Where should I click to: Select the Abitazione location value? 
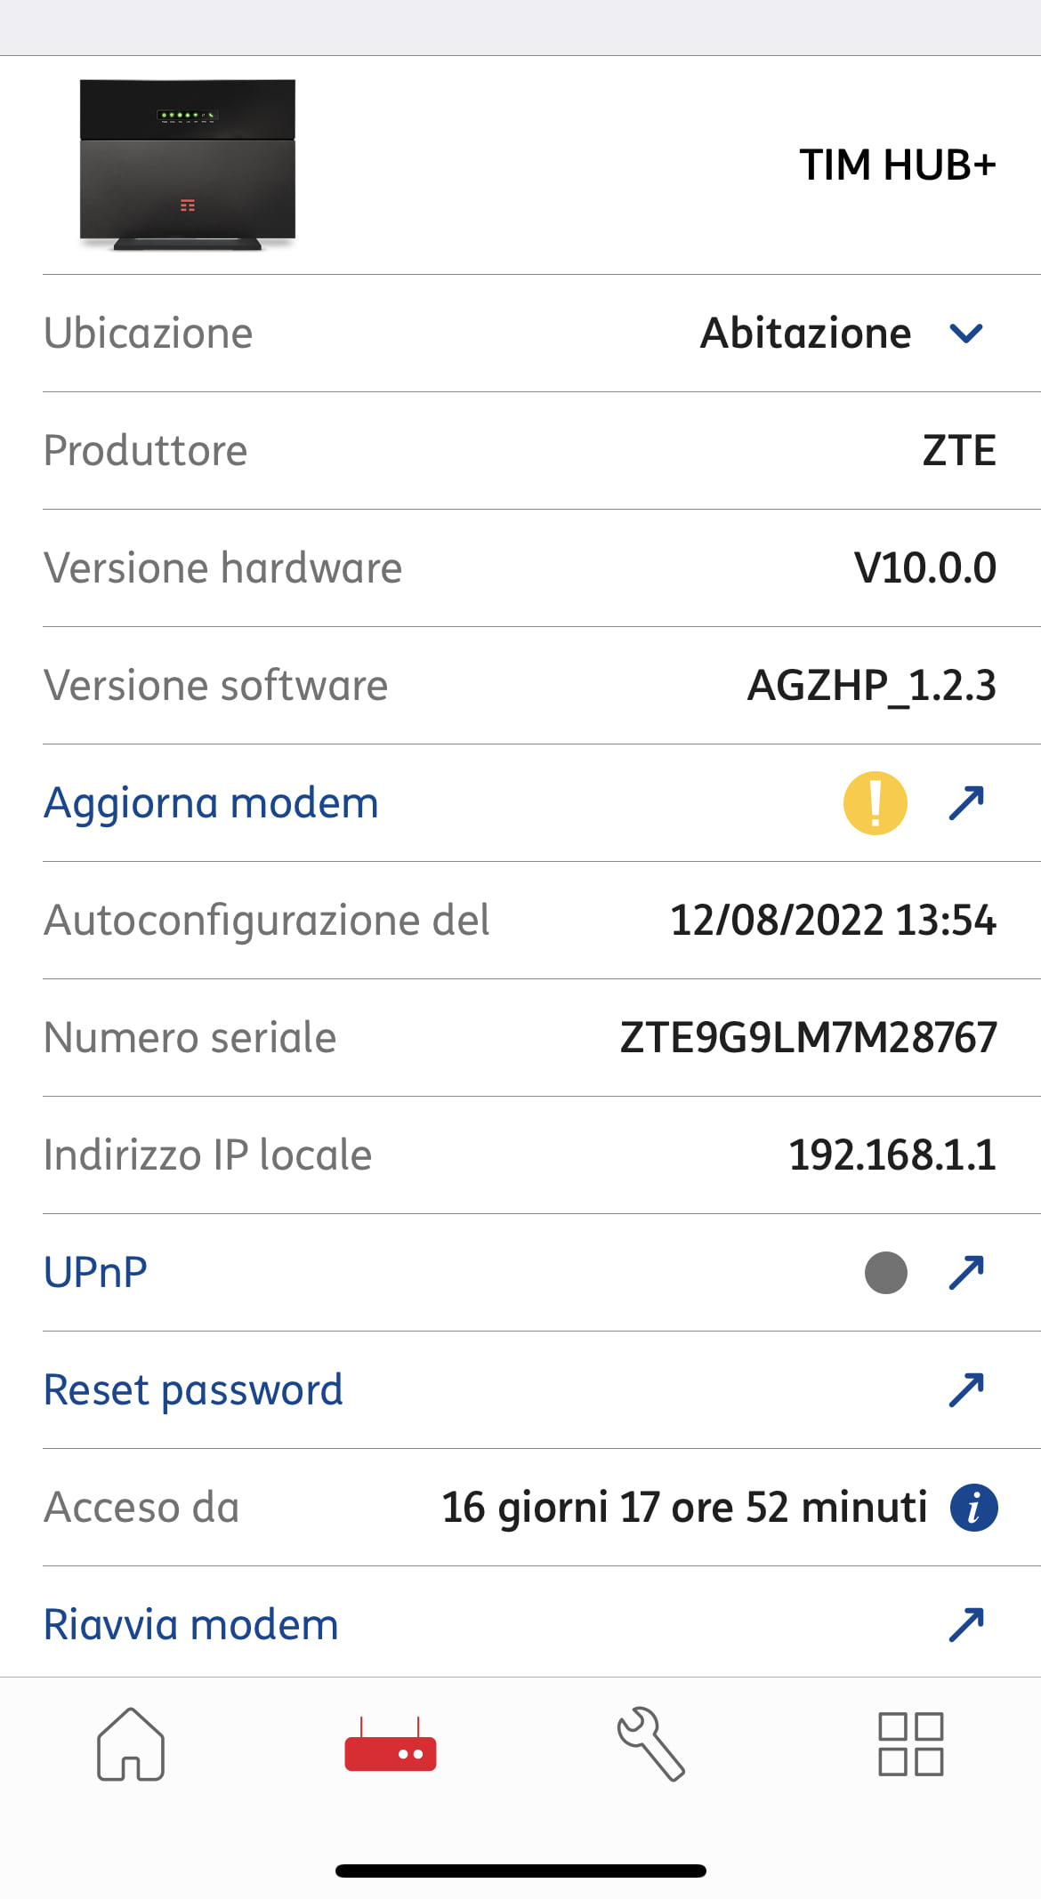pos(806,334)
